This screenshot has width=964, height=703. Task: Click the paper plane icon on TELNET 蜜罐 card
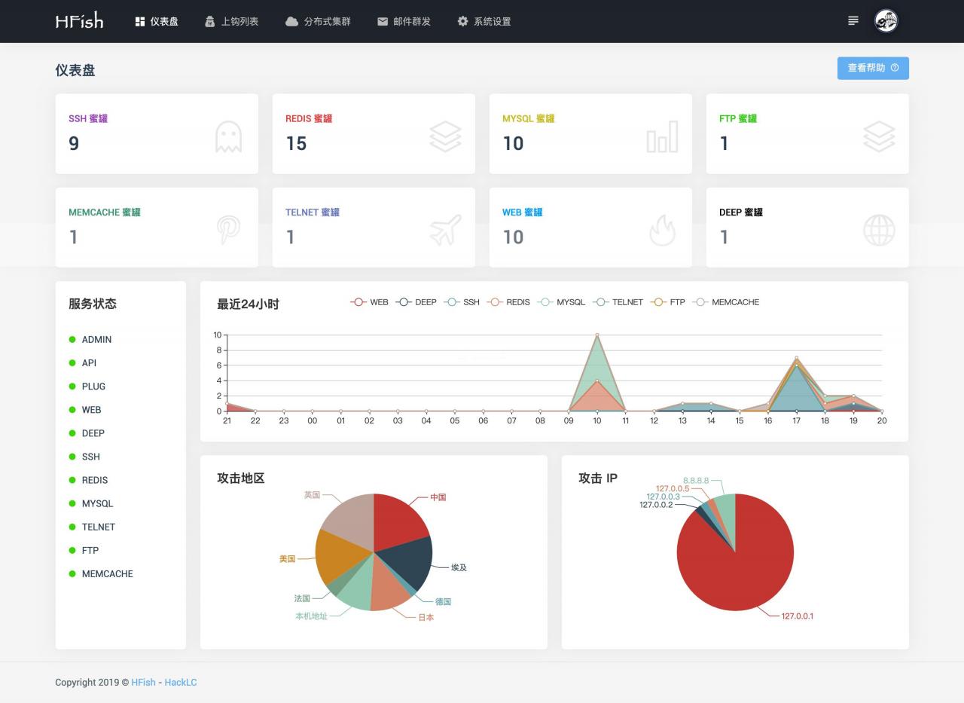(x=444, y=230)
